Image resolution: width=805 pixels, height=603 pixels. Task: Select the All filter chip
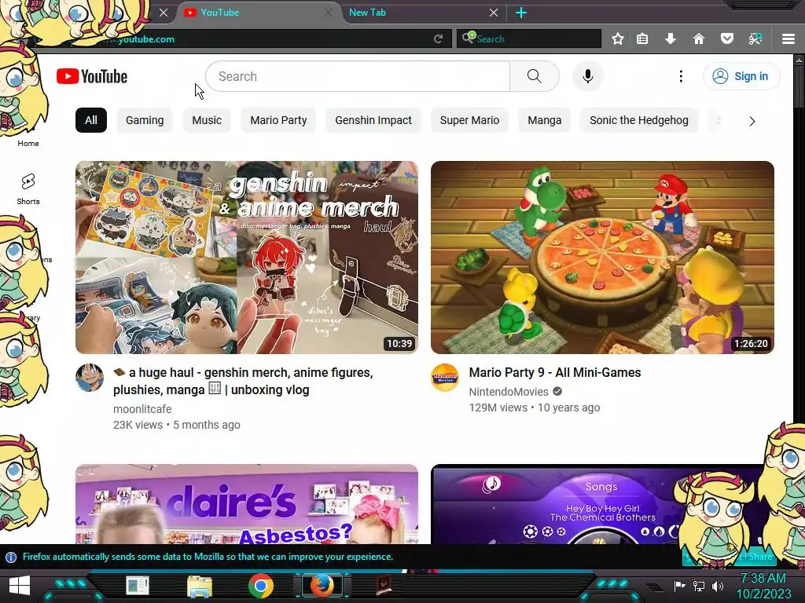click(91, 120)
